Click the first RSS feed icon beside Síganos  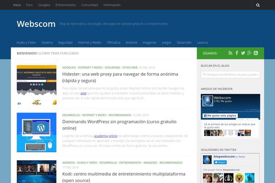coord(230,53)
